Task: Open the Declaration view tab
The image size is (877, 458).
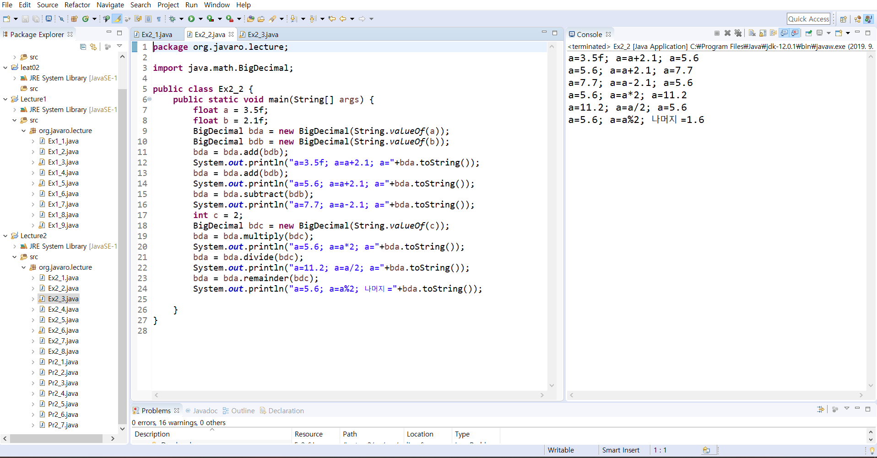Action: (282, 410)
